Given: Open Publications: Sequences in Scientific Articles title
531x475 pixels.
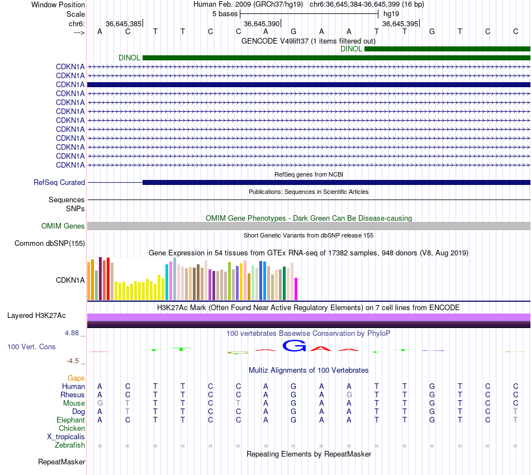Looking at the screenshot, I should 309,192.
